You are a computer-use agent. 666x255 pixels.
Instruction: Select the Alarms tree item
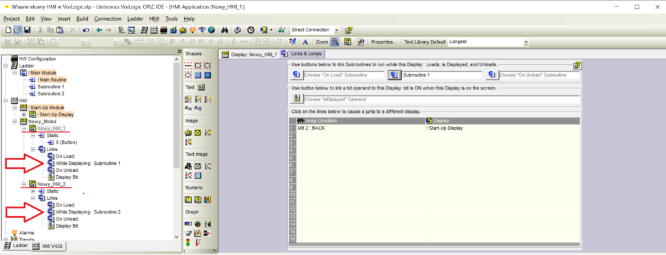27,232
